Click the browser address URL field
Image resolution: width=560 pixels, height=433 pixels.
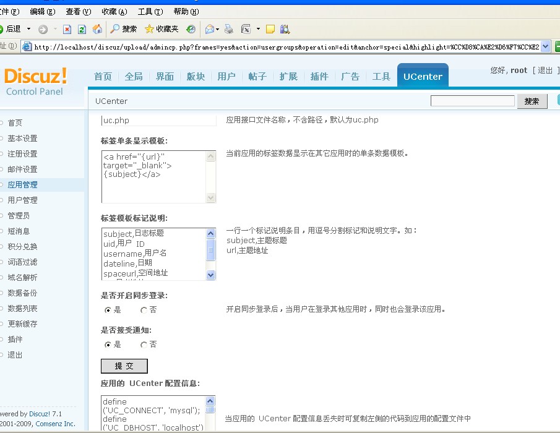pos(286,47)
